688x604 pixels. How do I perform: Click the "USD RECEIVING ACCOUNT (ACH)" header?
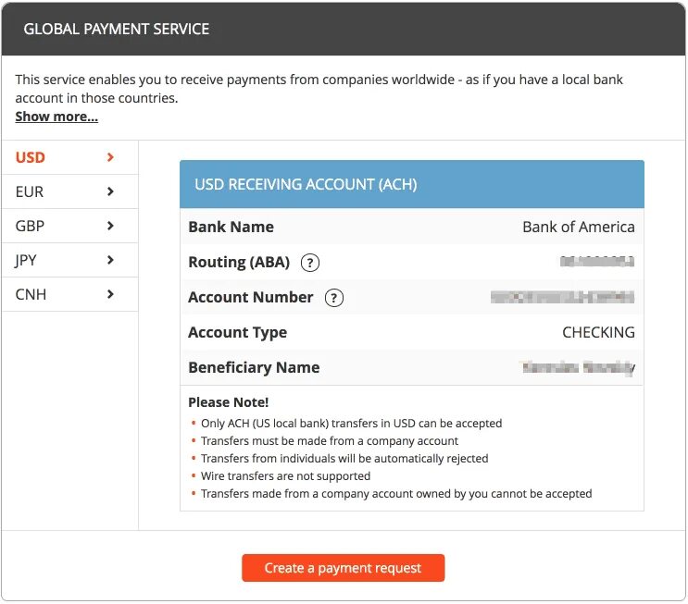coord(306,184)
